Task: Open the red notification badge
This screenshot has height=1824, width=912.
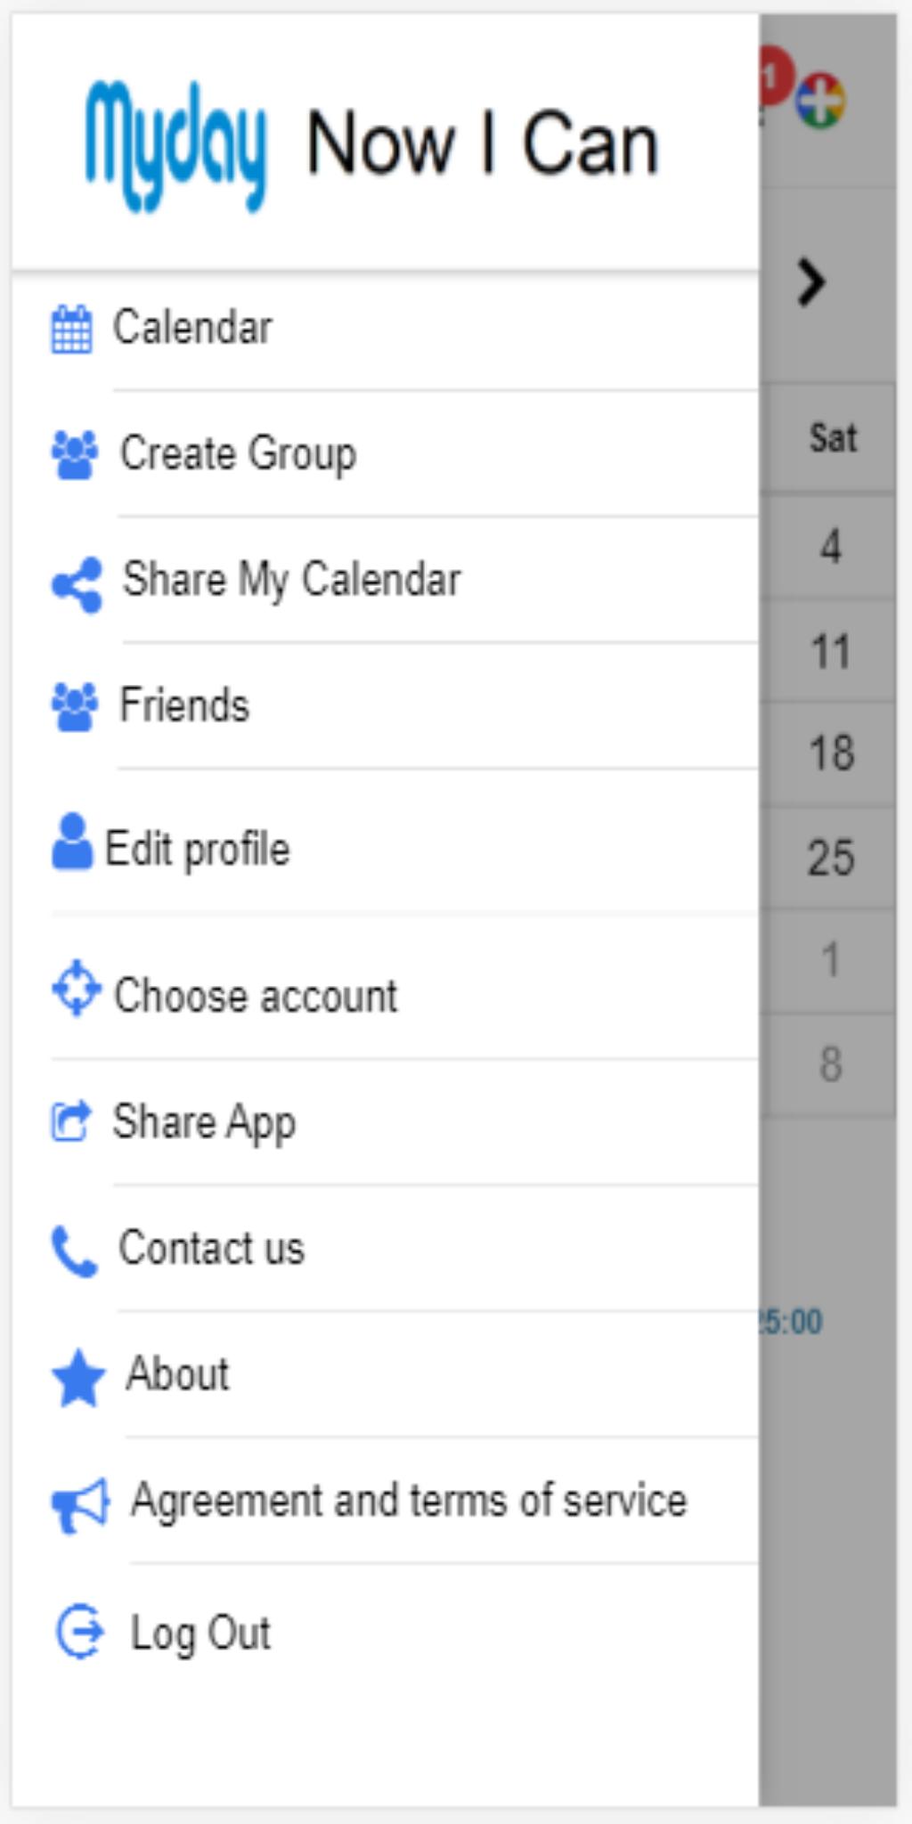Action: click(774, 75)
